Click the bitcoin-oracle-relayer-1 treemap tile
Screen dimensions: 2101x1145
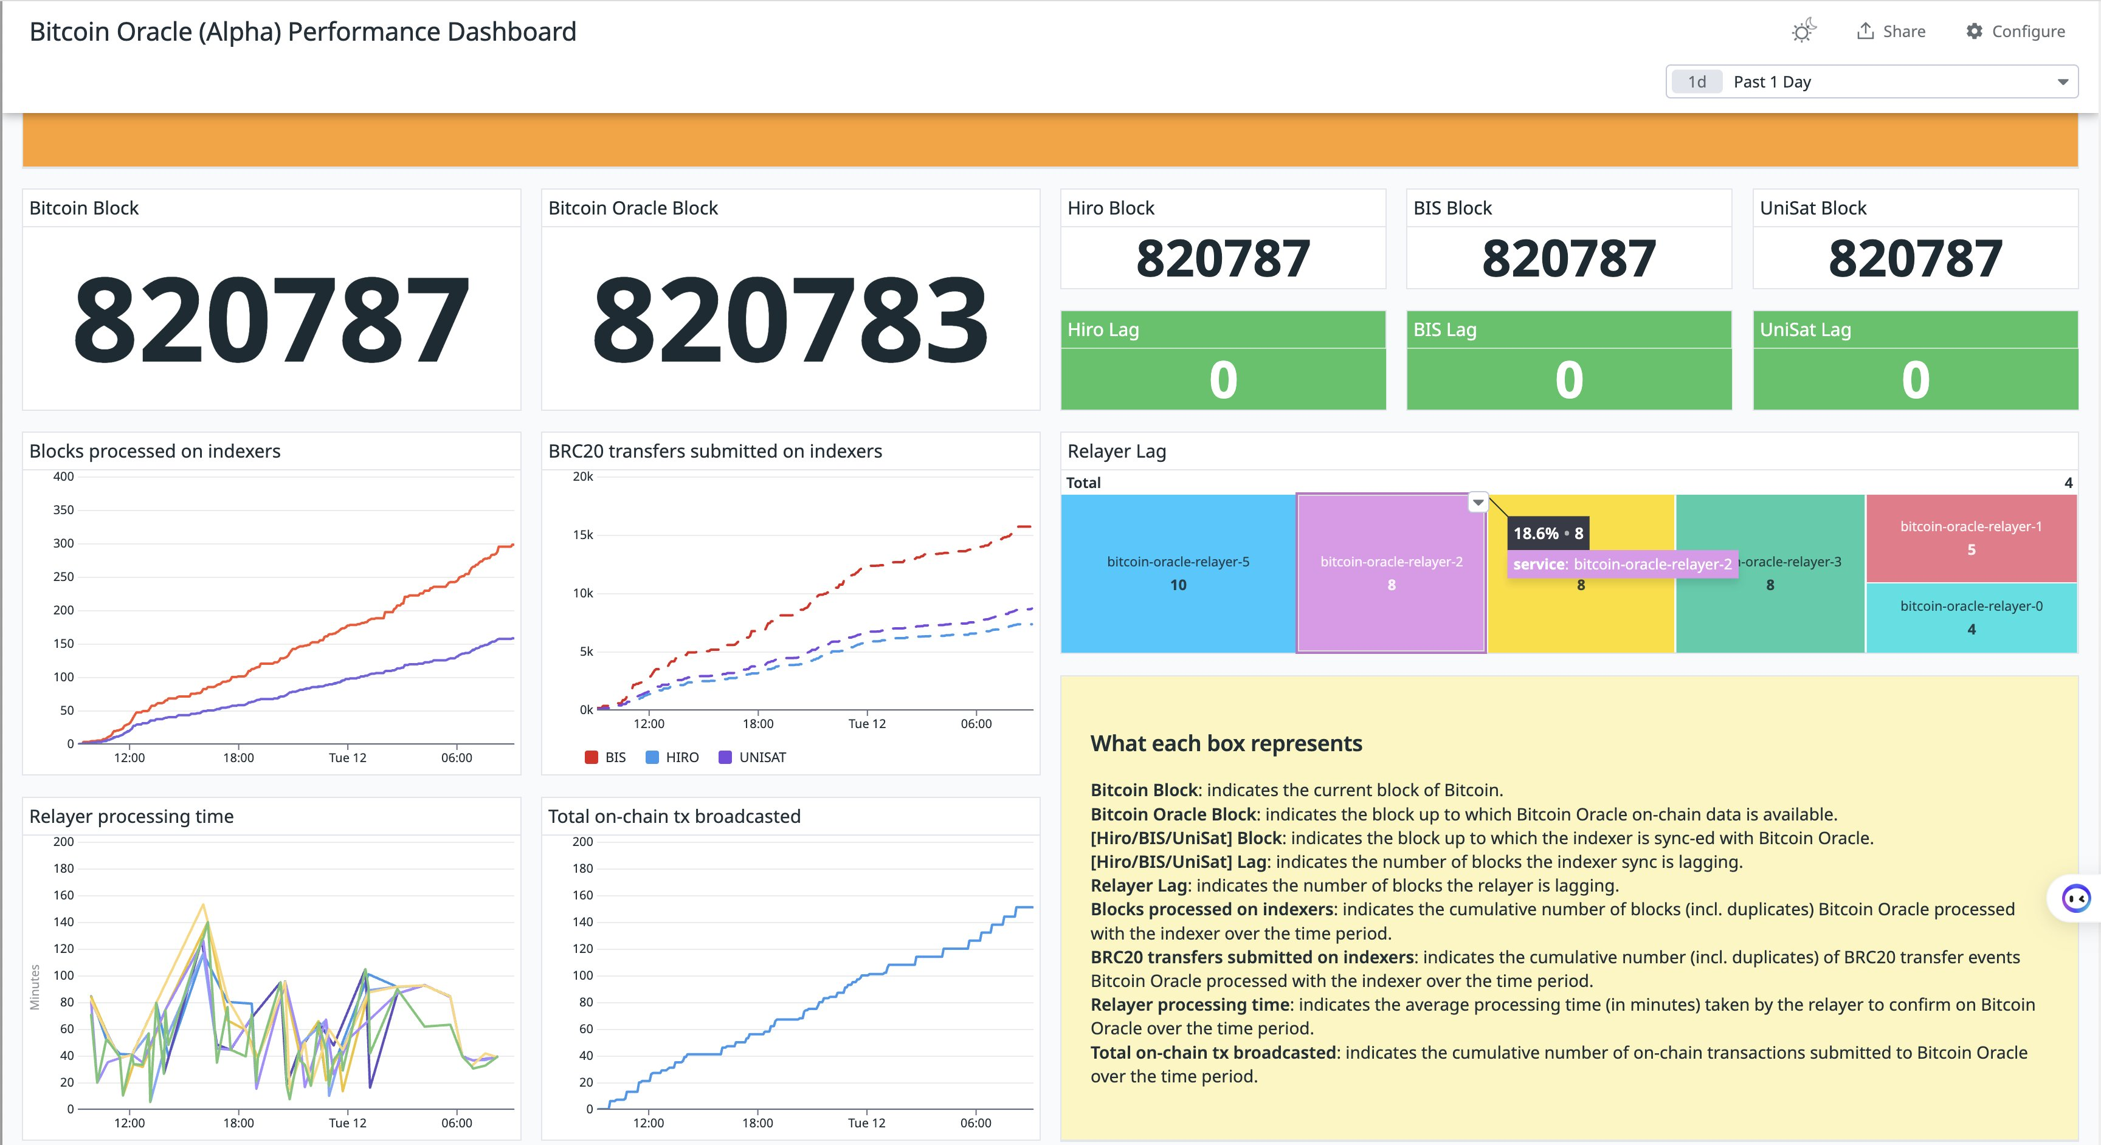(x=1972, y=538)
